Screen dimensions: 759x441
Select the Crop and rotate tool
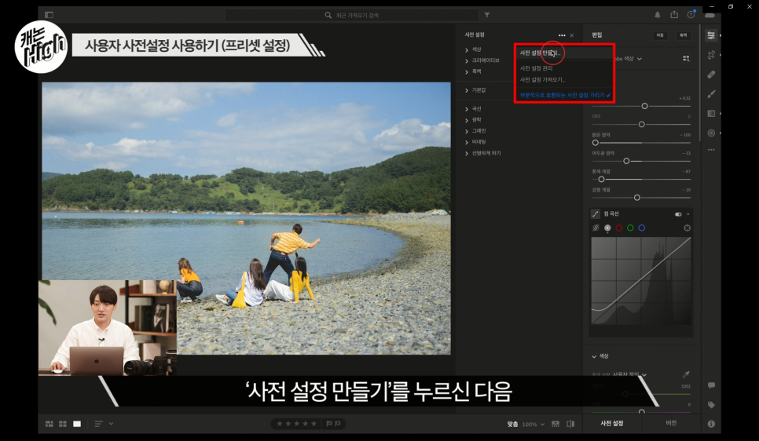tap(710, 55)
